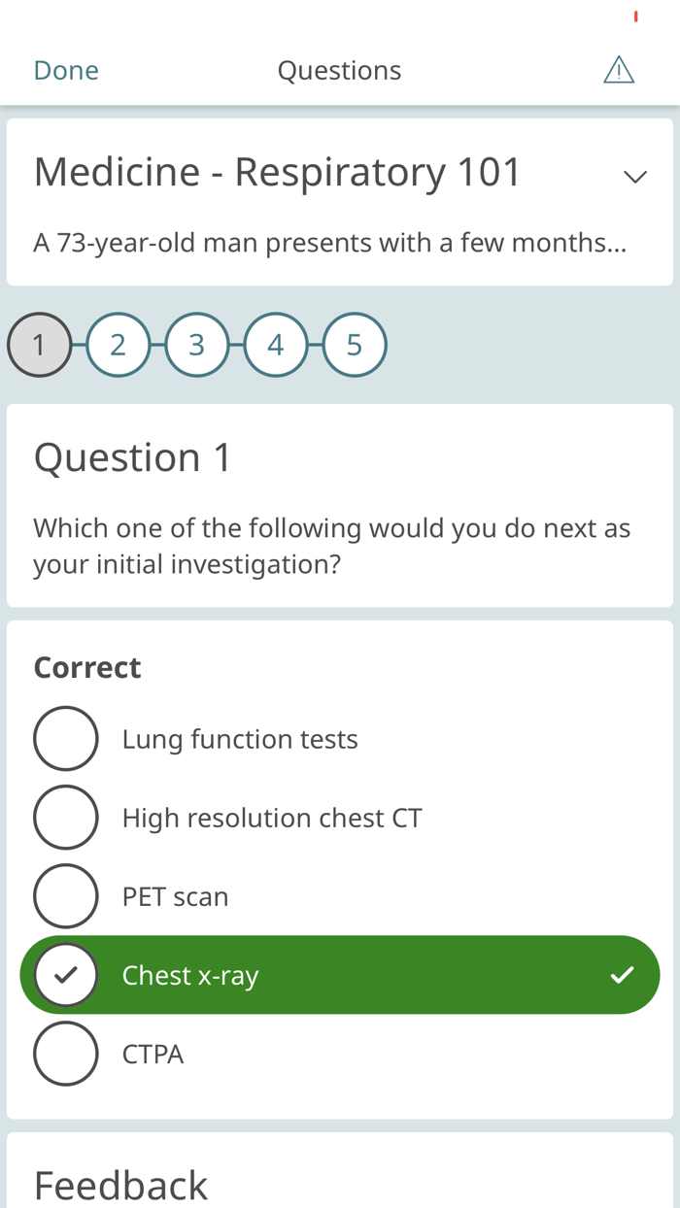
Task: Tap the Feedback section heading
Action: pyautogui.click(x=120, y=1185)
